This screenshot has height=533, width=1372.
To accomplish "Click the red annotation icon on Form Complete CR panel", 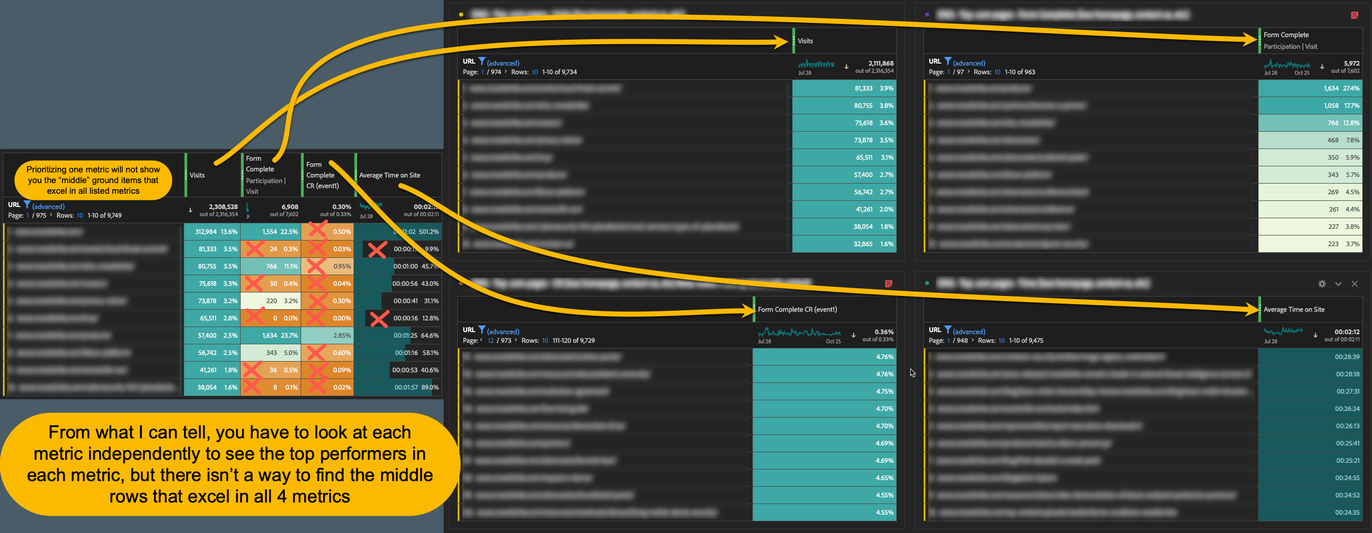I will pyautogui.click(x=888, y=285).
